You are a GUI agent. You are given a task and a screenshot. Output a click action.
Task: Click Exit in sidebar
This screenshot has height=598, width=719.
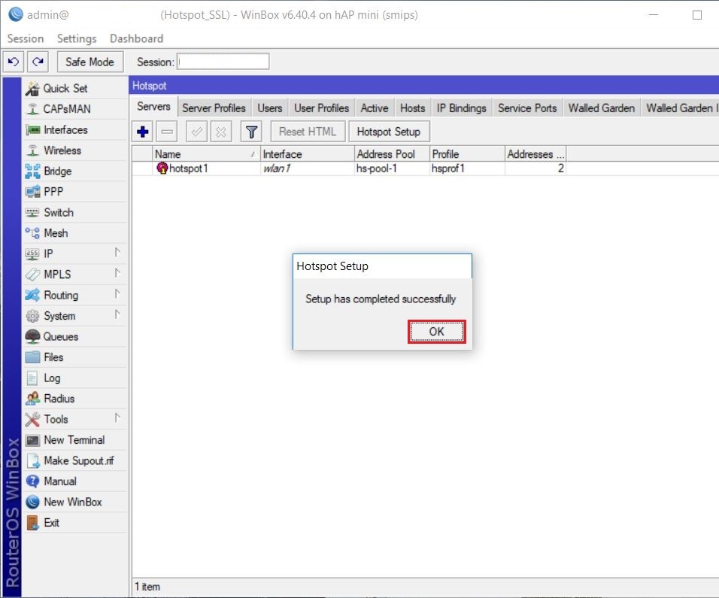point(75,522)
